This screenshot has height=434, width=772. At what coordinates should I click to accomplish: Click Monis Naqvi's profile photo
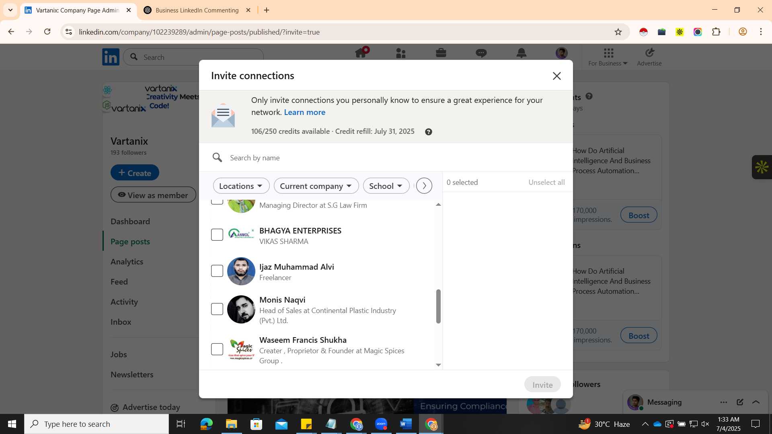pyautogui.click(x=241, y=309)
